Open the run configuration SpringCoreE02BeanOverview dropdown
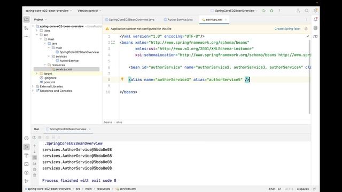342x192 pixels. point(234,11)
